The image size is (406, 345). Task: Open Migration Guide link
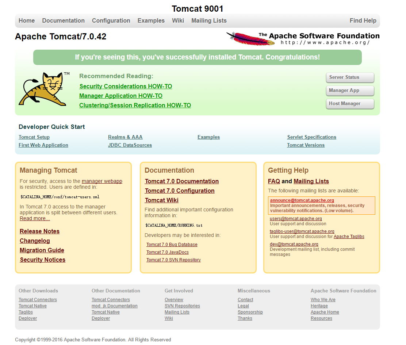pos(42,250)
